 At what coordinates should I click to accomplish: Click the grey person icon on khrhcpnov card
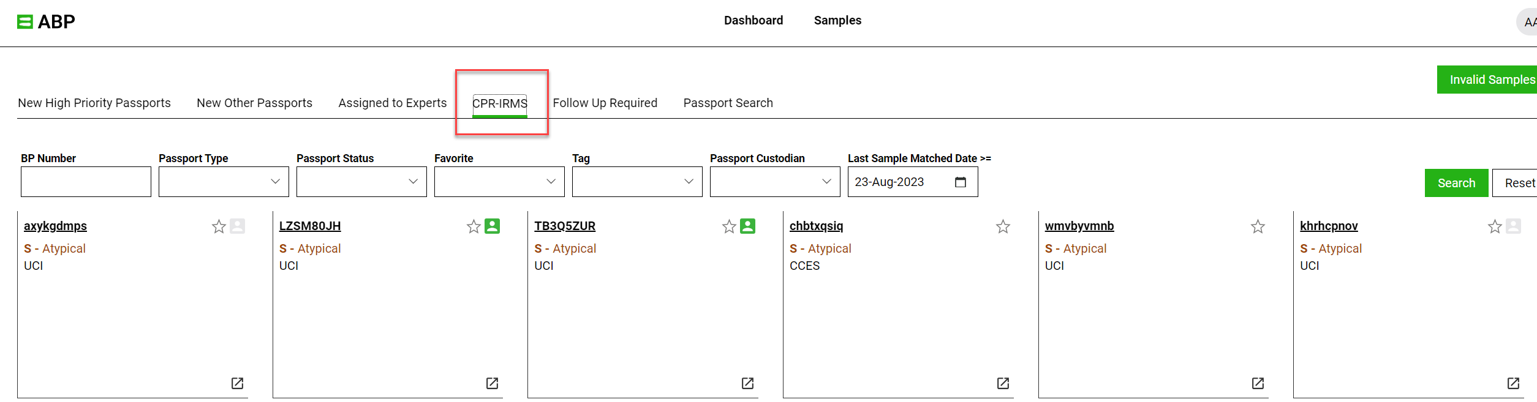(x=1513, y=226)
